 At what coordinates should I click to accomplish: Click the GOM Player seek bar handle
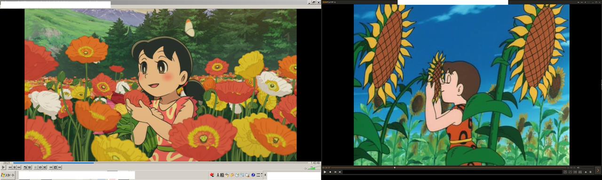coord(395,167)
